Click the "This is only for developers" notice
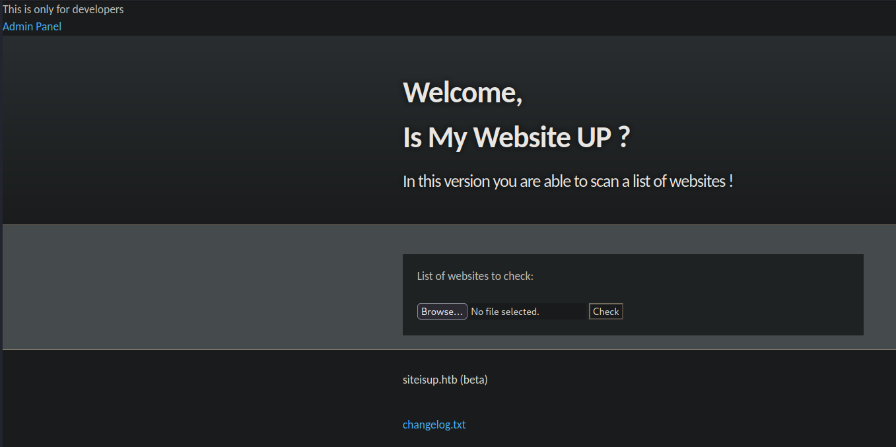The width and height of the screenshot is (896, 447). click(x=63, y=9)
